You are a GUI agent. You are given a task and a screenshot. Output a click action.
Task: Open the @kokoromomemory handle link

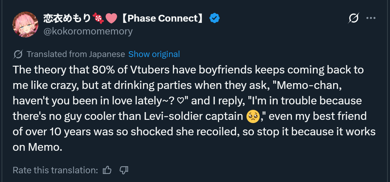tap(88, 31)
